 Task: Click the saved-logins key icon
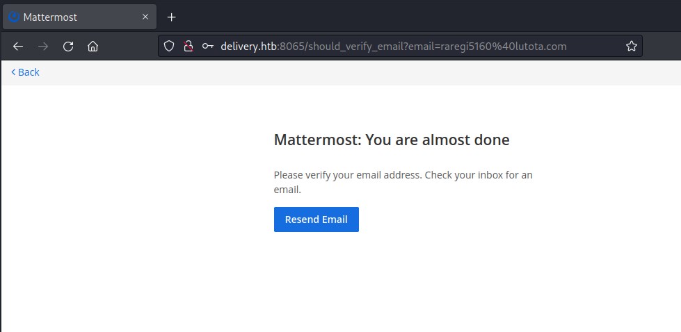click(x=207, y=47)
